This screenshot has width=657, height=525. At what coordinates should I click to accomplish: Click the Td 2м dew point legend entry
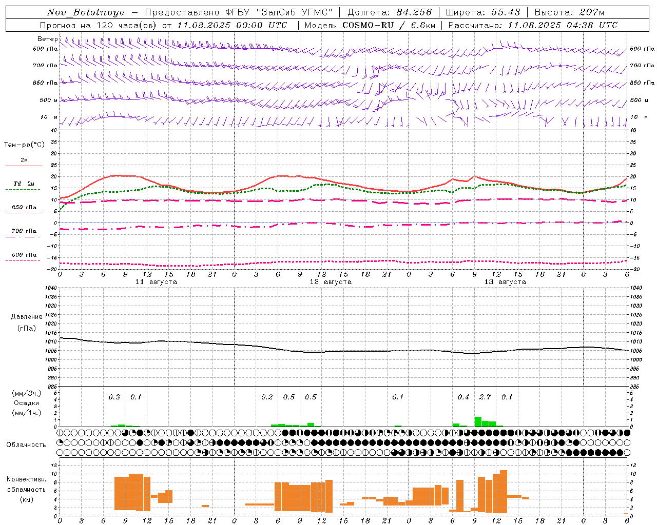click(x=24, y=184)
